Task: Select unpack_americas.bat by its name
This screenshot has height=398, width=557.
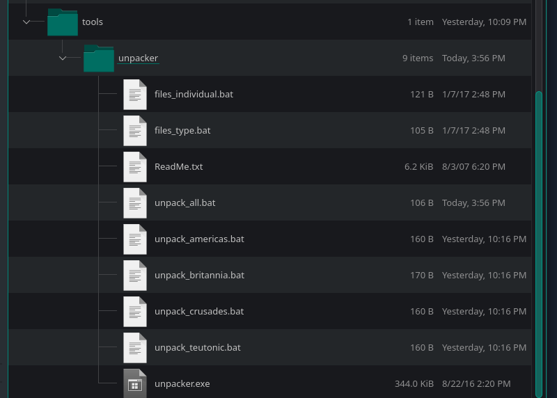Action: tap(199, 239)
